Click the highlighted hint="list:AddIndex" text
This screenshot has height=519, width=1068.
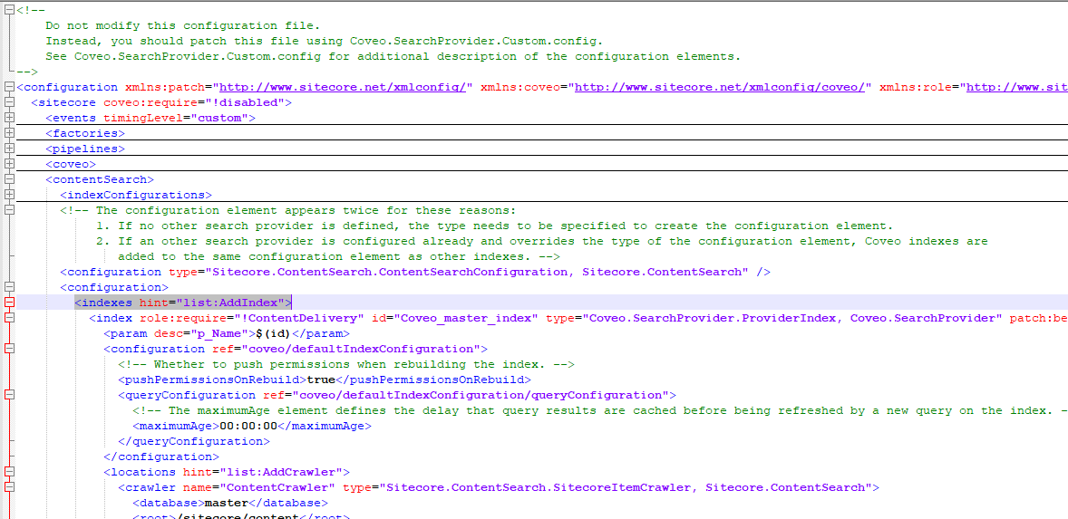pyautogui.click(x=212, y=303)
